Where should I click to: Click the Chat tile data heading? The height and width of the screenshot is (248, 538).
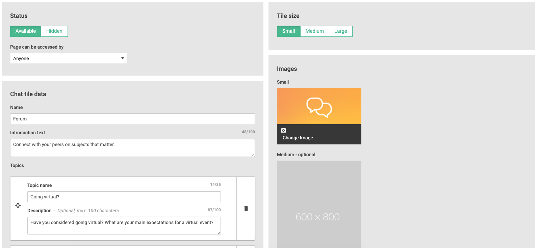pos(28,94)
